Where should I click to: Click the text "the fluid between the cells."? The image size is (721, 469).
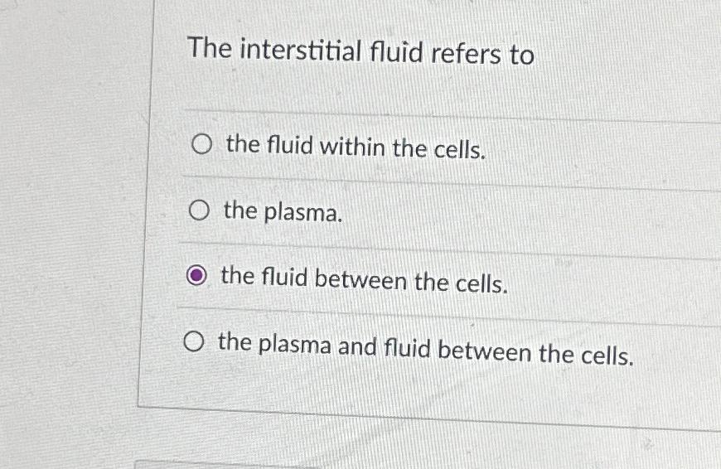coord(365,280)
